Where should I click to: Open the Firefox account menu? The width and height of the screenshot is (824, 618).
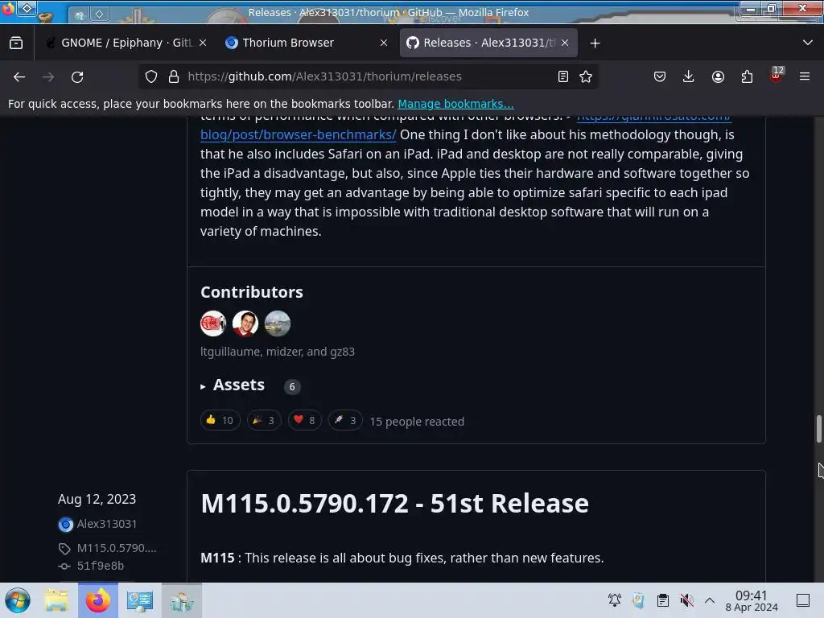(718, 76)
